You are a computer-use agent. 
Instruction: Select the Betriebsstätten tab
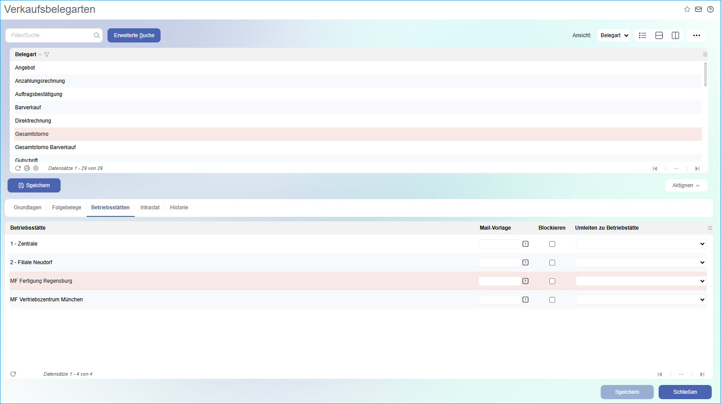point(111,208)
